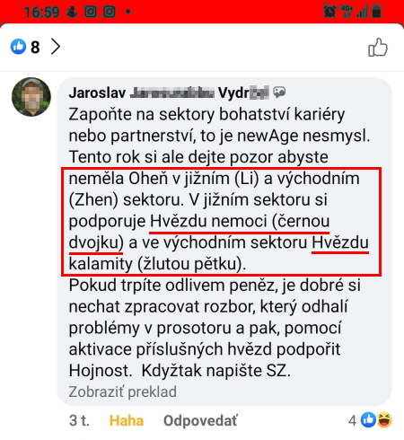
Task: Open the number 8 reactions total
Action: (x=35, y=48)
